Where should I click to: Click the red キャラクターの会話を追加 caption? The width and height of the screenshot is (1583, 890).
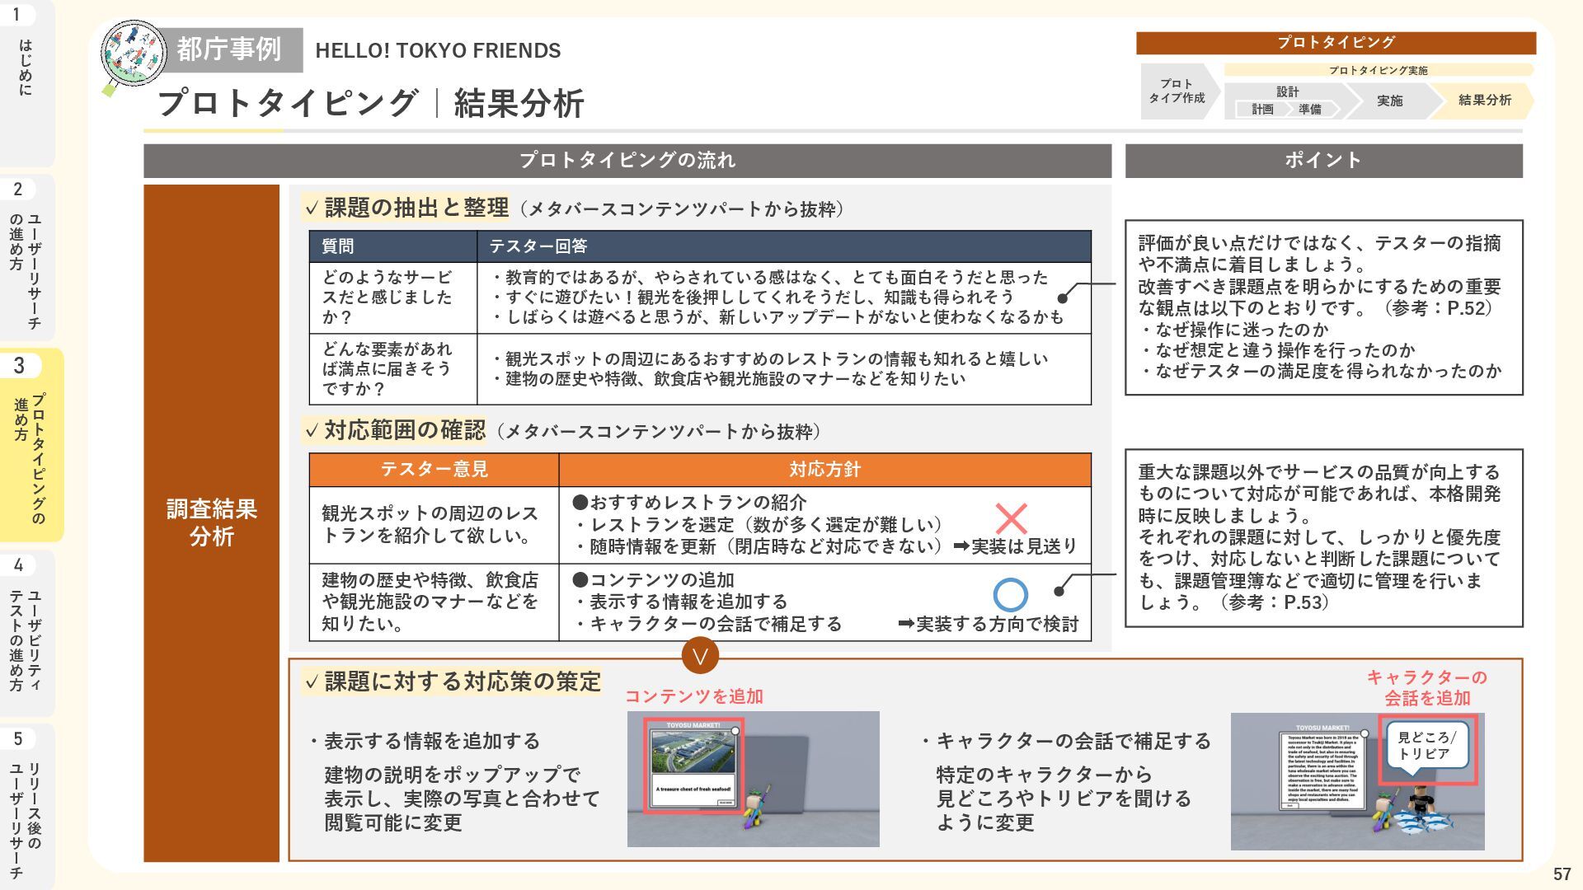coord(1427,687)
